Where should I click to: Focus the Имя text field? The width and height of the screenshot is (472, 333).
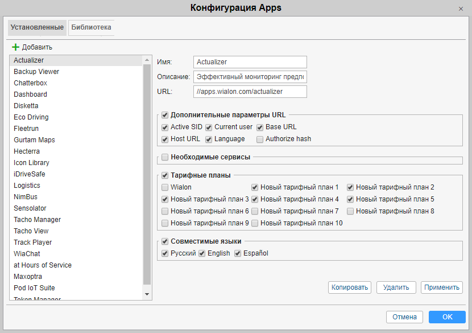point(250,62)
